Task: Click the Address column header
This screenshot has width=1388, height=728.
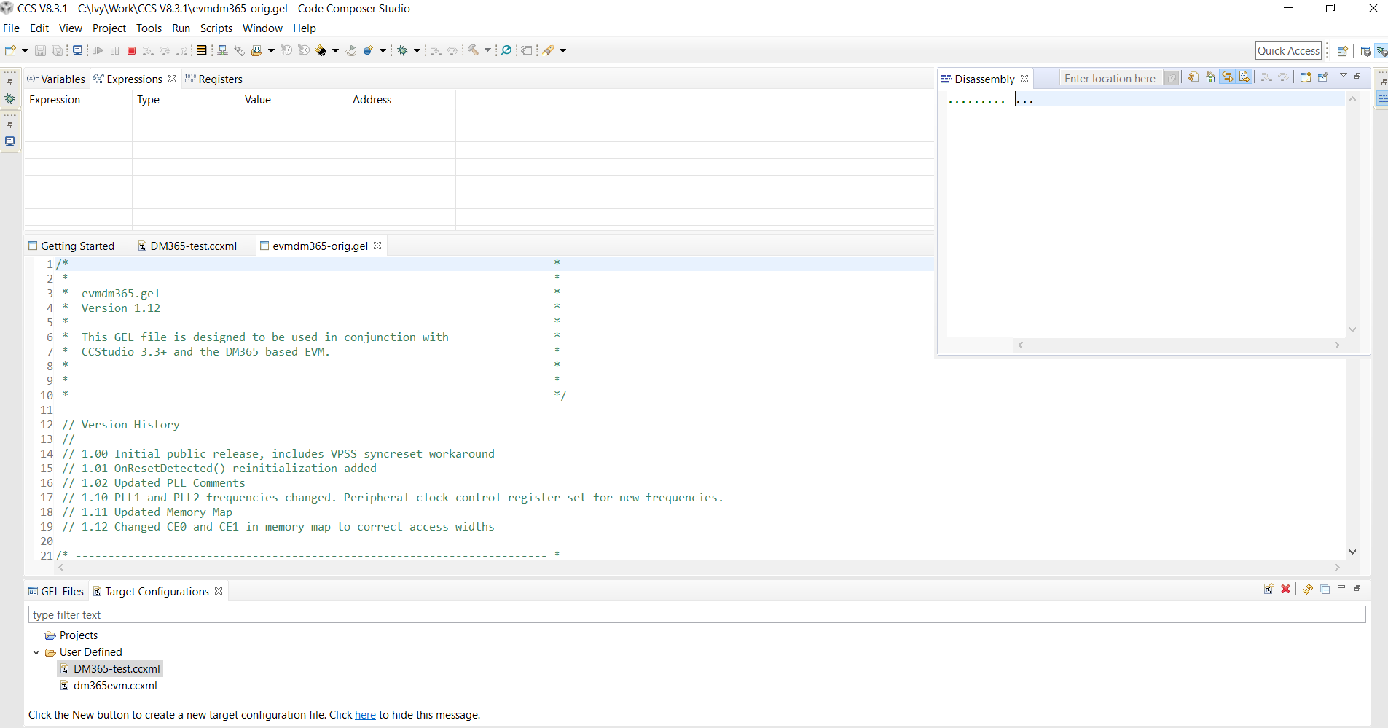Action: point(372,100)
